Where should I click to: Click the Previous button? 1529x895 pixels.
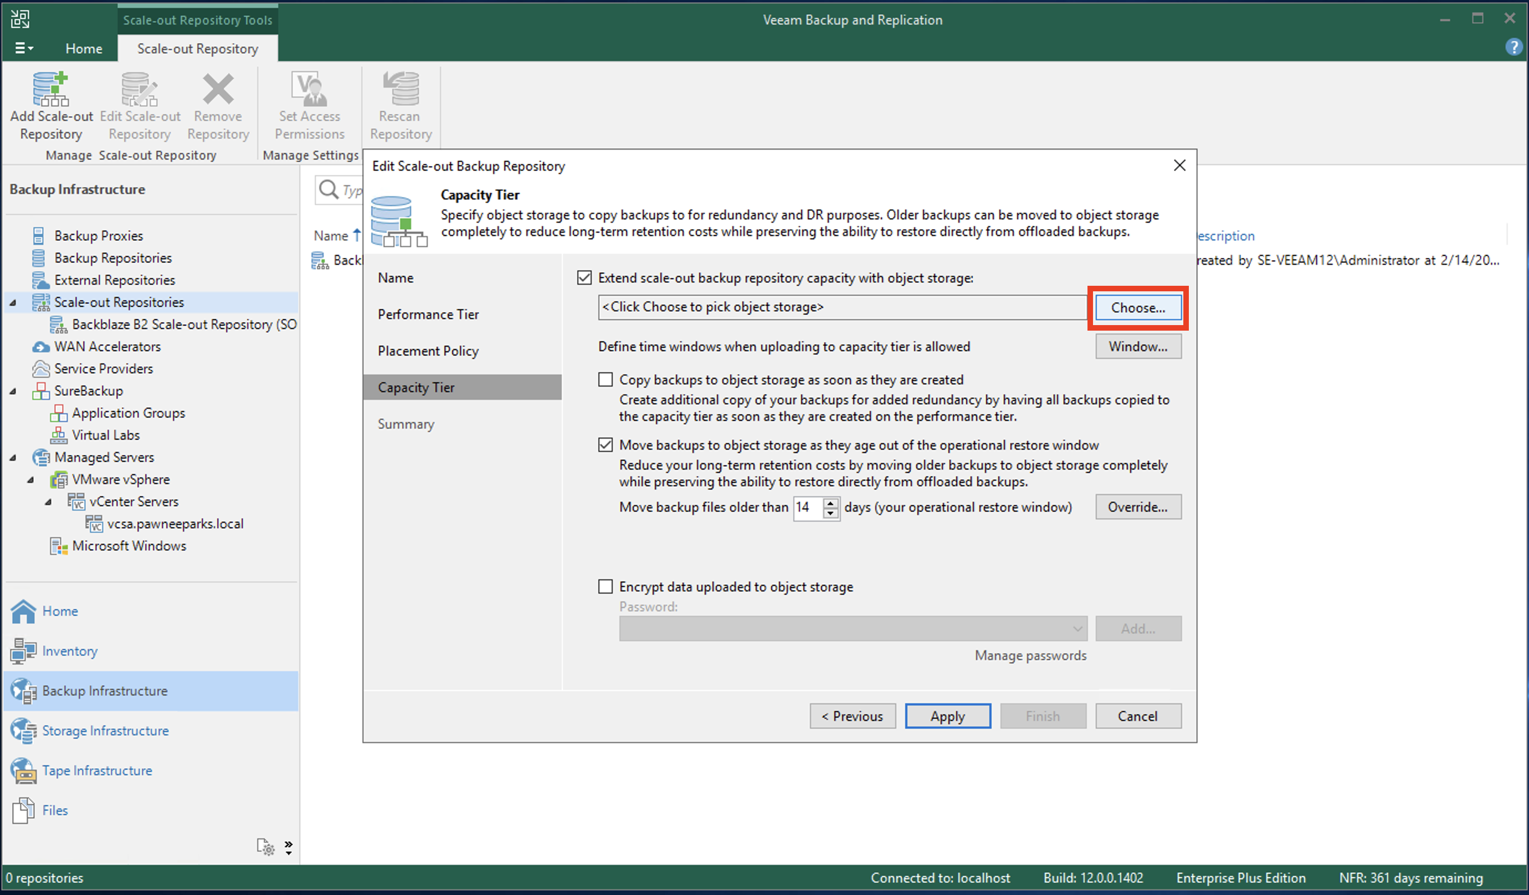click(x=853, y=716)
